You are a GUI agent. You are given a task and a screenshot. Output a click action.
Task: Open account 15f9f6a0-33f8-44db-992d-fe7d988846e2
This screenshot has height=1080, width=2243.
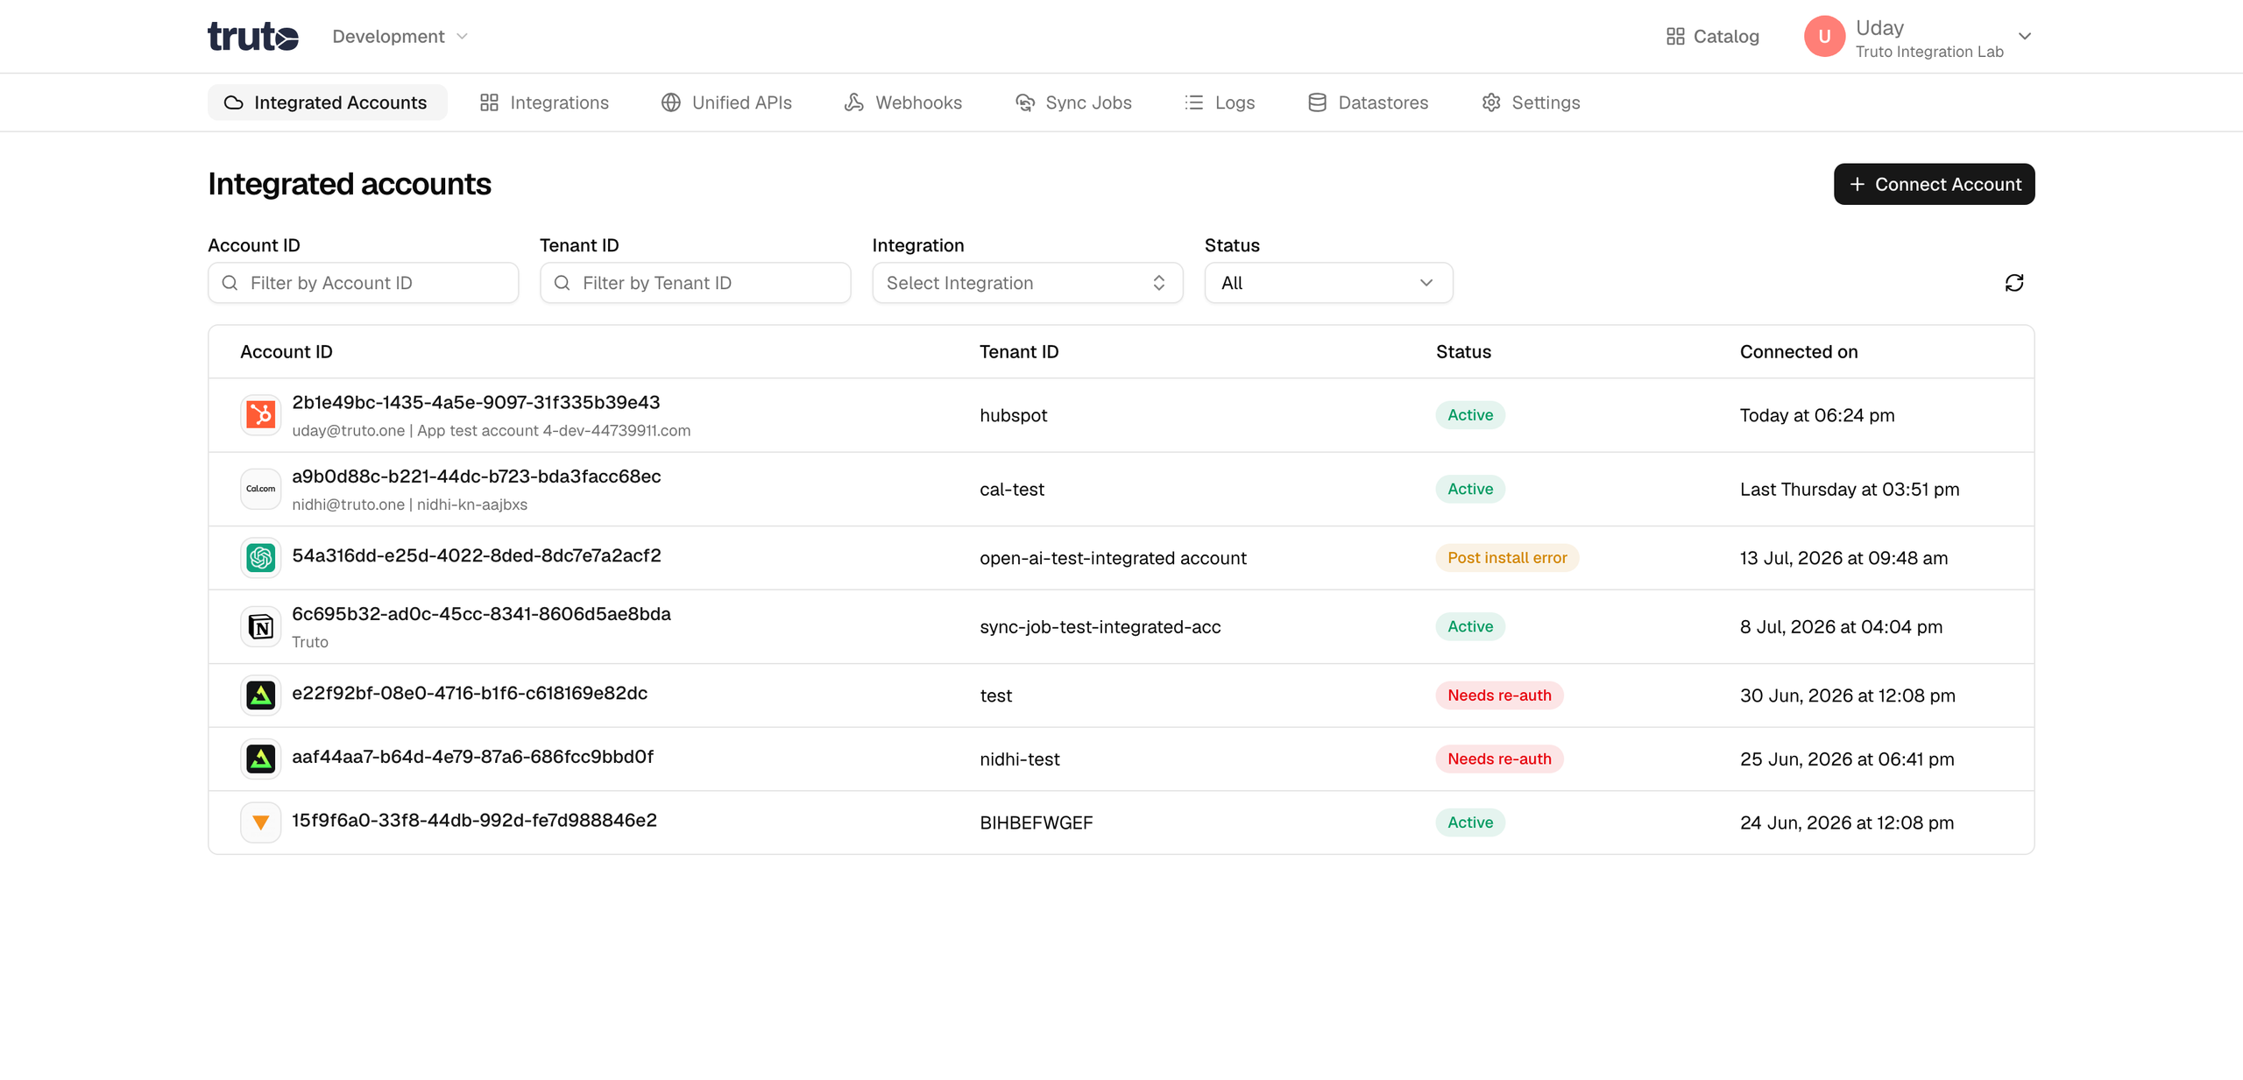474,821
